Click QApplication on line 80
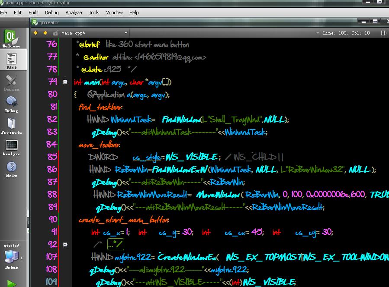 coord(106,95)
